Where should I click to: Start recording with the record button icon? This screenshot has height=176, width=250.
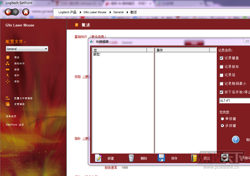click(225, 158)
